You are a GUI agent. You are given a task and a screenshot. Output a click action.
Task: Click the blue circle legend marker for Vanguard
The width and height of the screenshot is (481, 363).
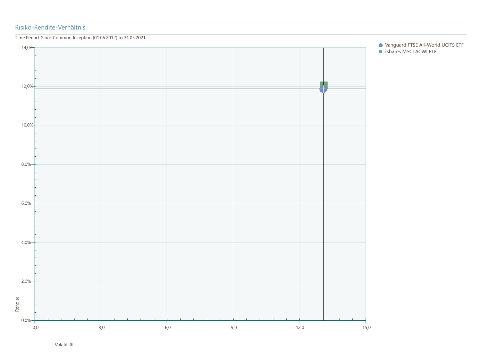click(381, 45)
